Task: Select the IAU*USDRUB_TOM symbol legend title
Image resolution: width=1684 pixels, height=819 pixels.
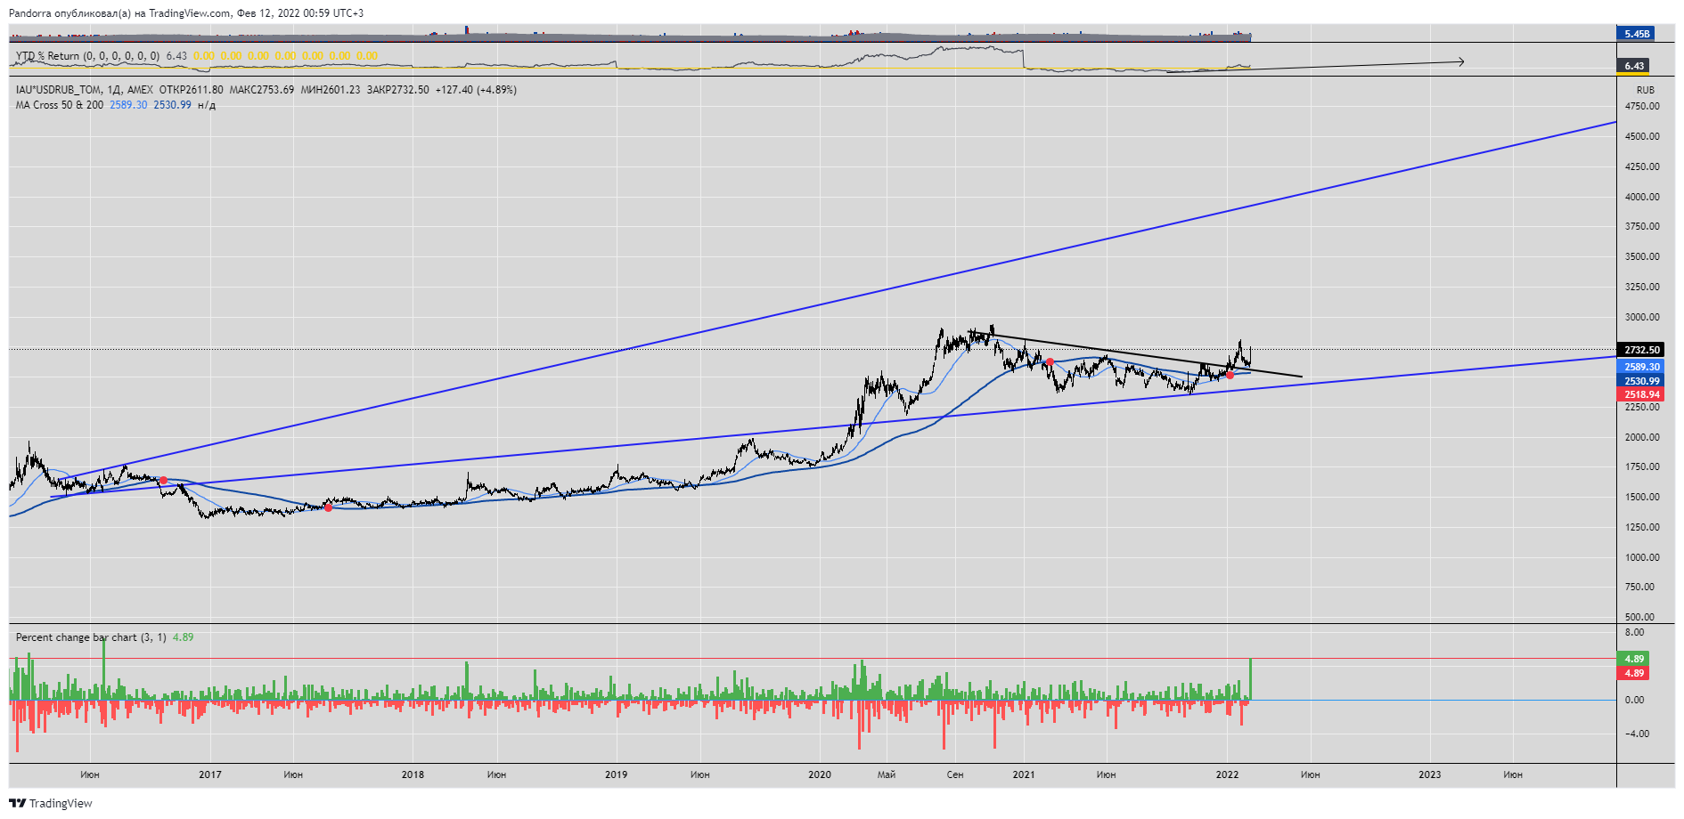Action: [59, 90]
